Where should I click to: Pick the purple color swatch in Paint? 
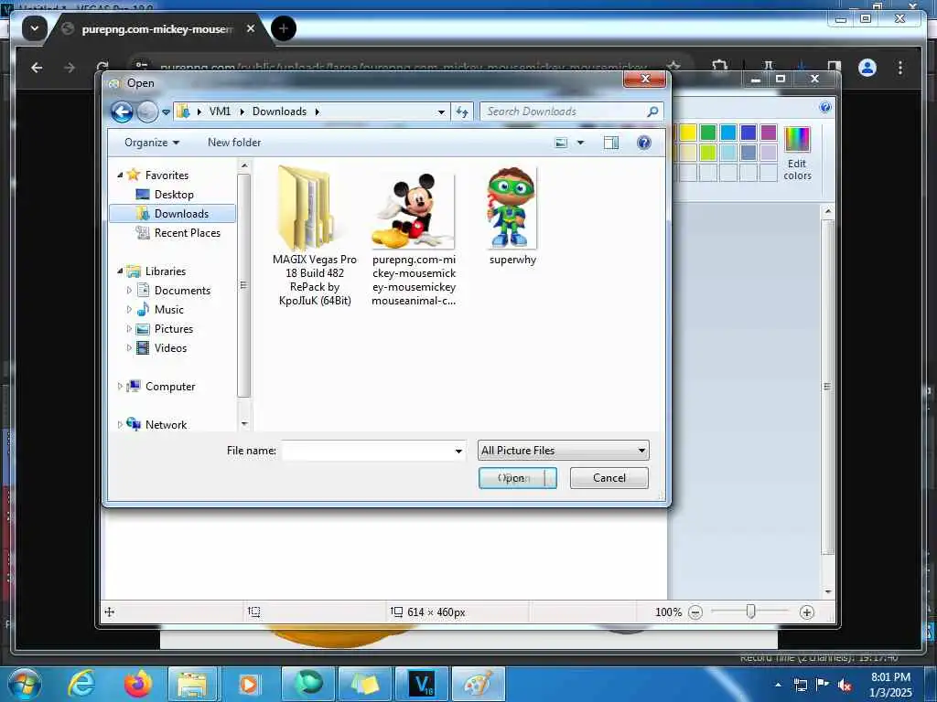(x=769, y=133)
